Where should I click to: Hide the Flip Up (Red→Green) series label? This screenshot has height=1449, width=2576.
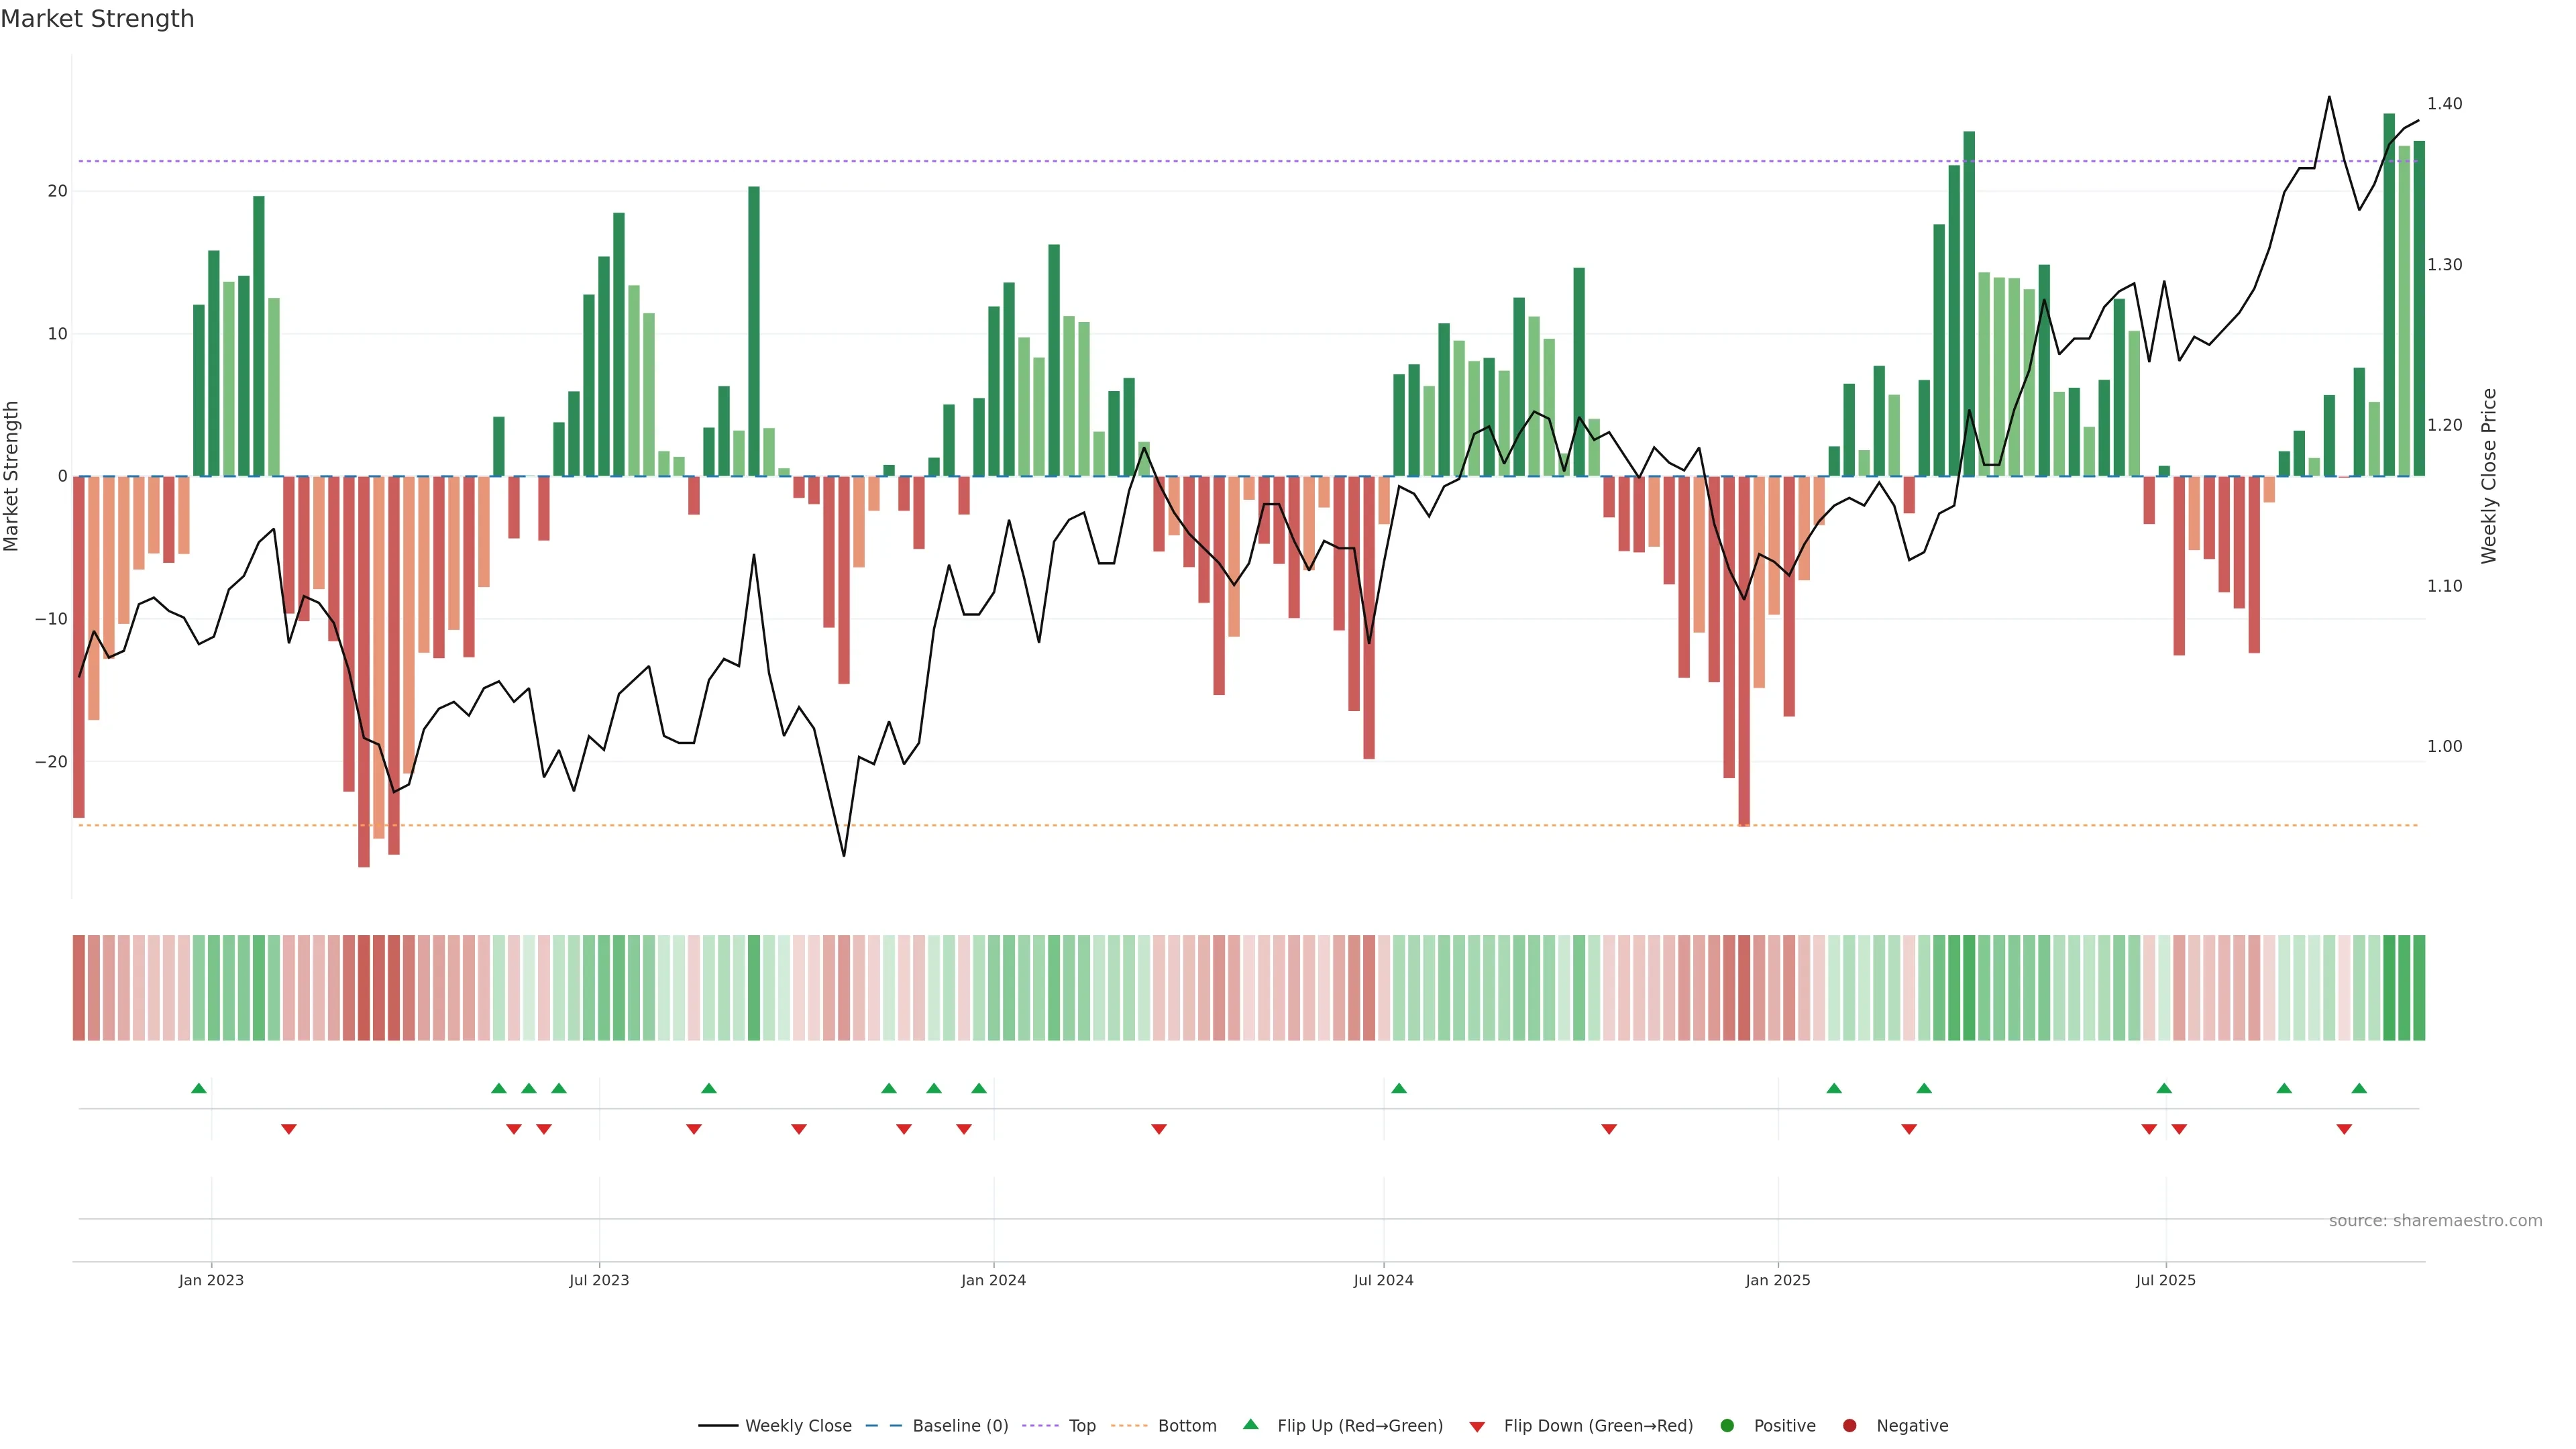[x=1360, y=1426]
